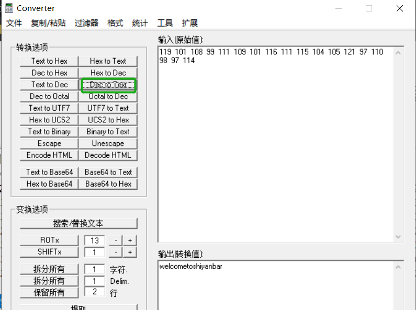Open the 文件 menu

click(14, 23)
